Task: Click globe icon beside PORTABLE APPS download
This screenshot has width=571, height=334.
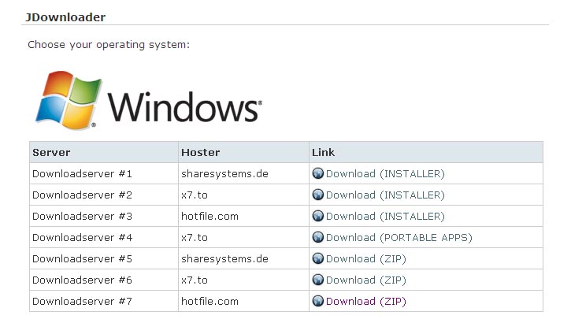Action: (x=318, y=237)
